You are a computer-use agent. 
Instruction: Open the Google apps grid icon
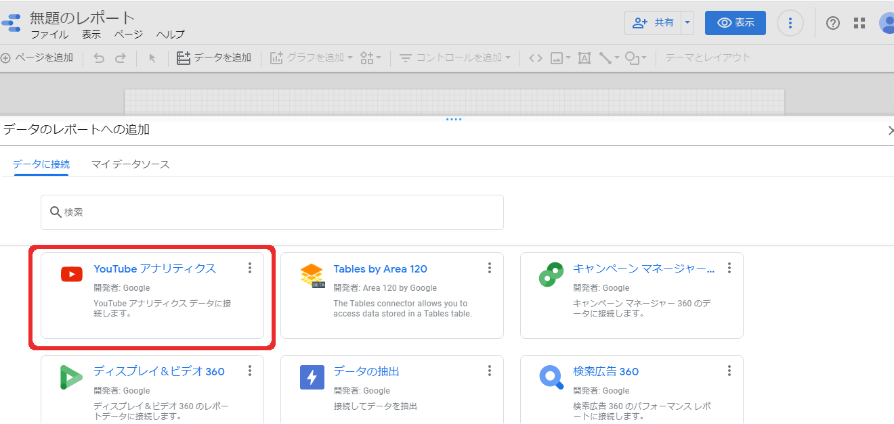point(859,24)
